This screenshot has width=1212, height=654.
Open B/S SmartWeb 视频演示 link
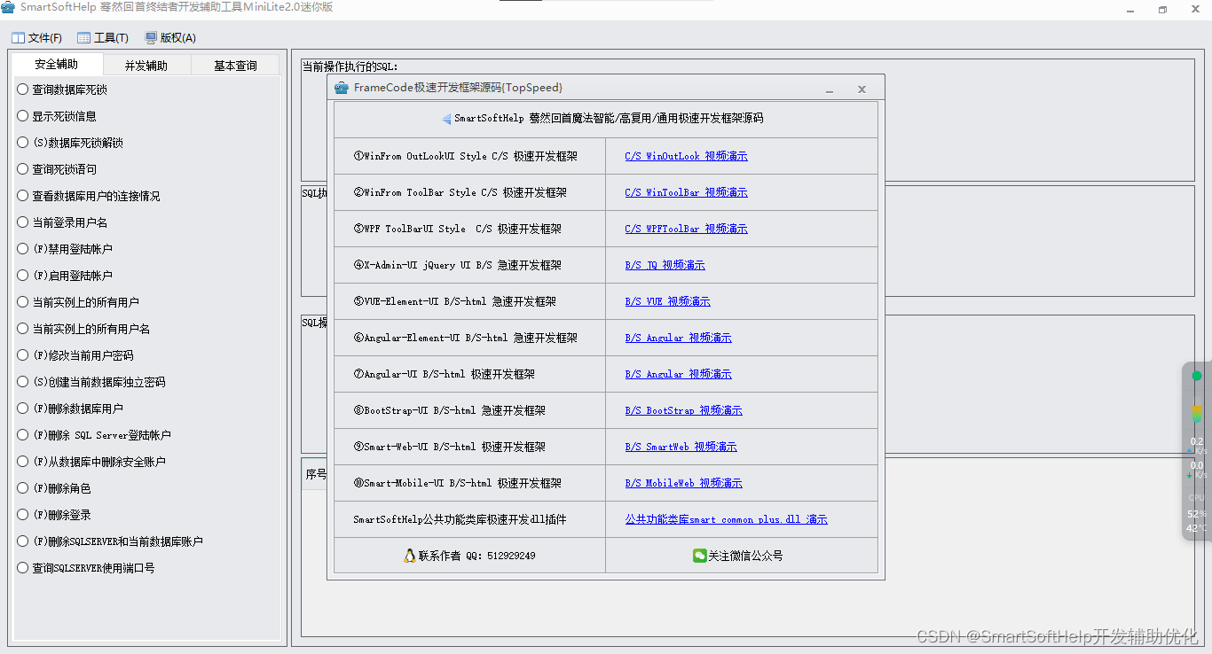(681, 447)
